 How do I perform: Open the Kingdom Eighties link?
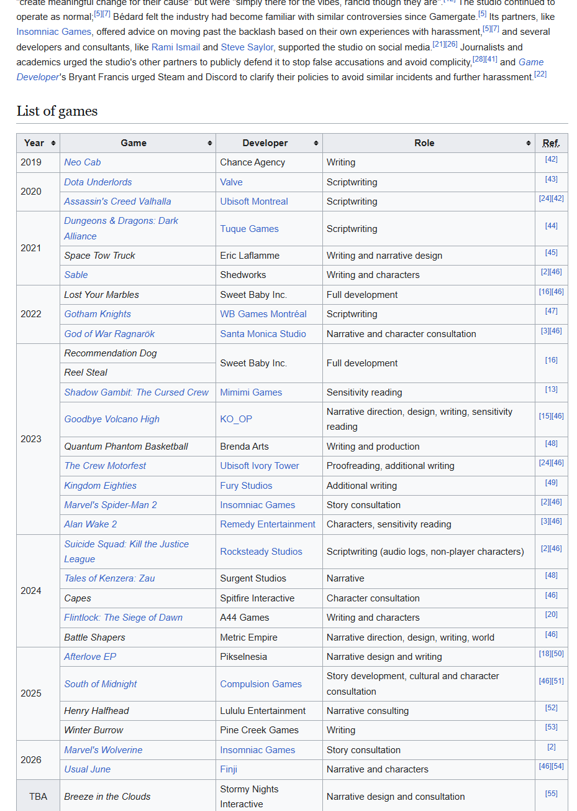[x=100, y=486]
